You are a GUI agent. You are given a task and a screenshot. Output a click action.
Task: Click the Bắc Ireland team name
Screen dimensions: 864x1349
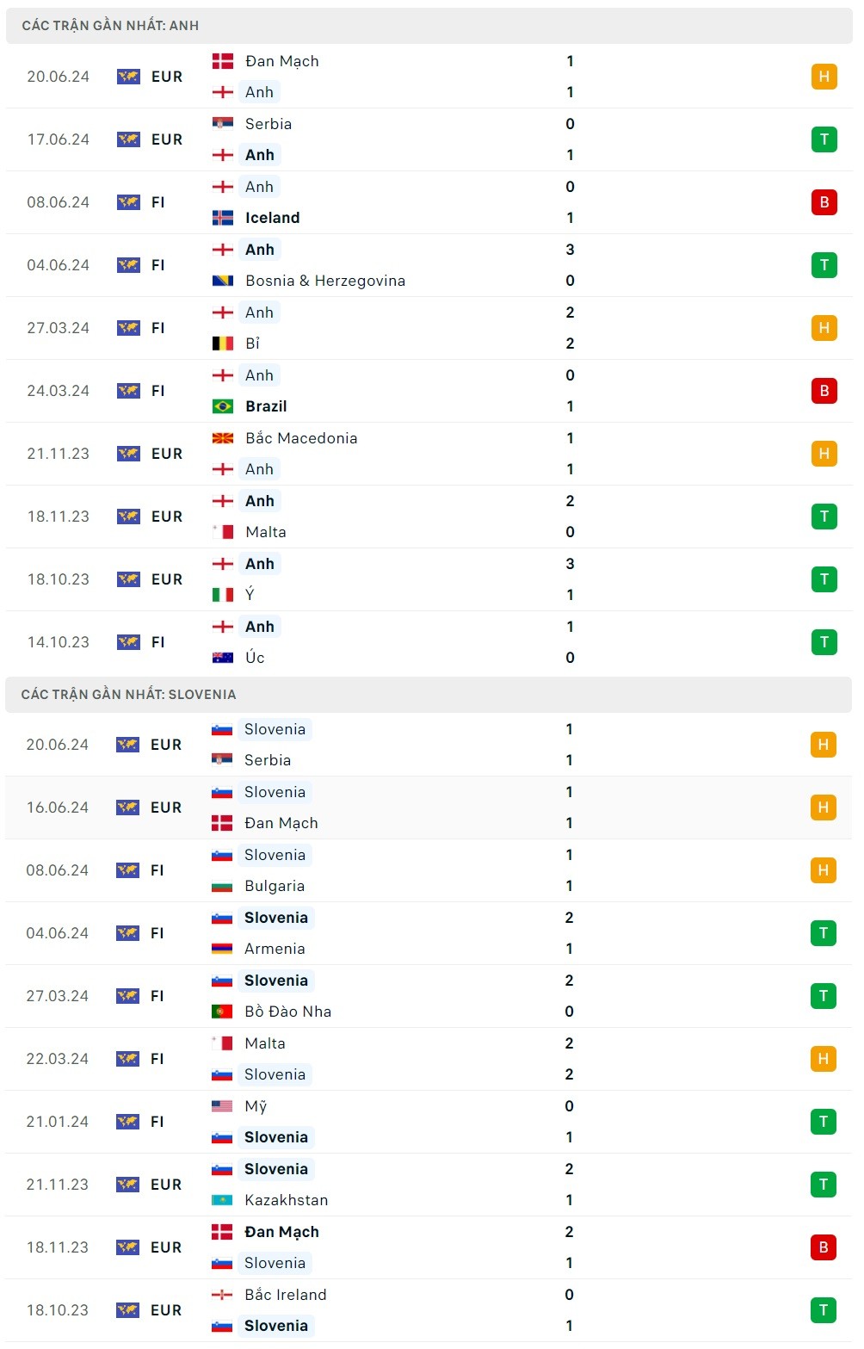pos(285,1295)
